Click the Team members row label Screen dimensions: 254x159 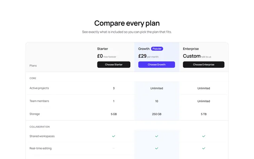(39, 101)
